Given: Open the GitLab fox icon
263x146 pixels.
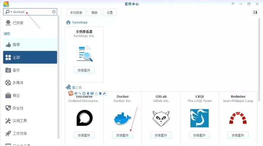Looking at the screenshot, I should [161, 118].
